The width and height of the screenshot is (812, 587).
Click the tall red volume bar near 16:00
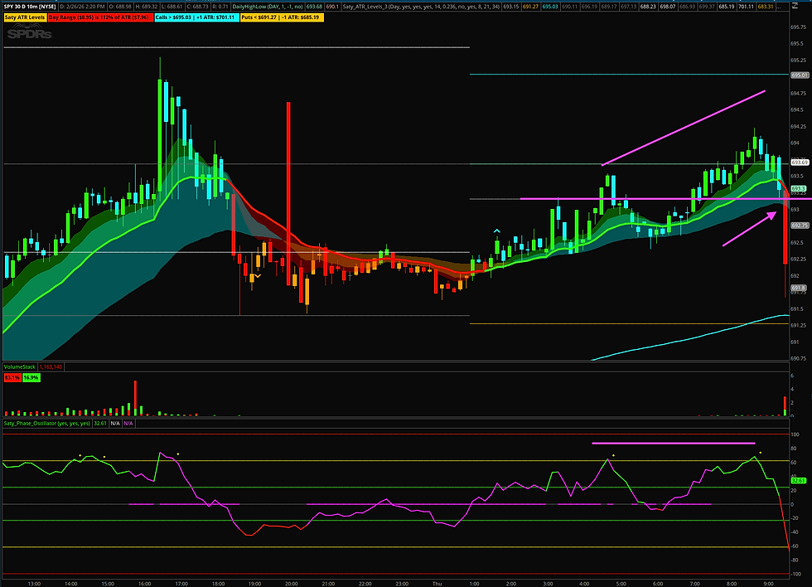tap(135, 398)
